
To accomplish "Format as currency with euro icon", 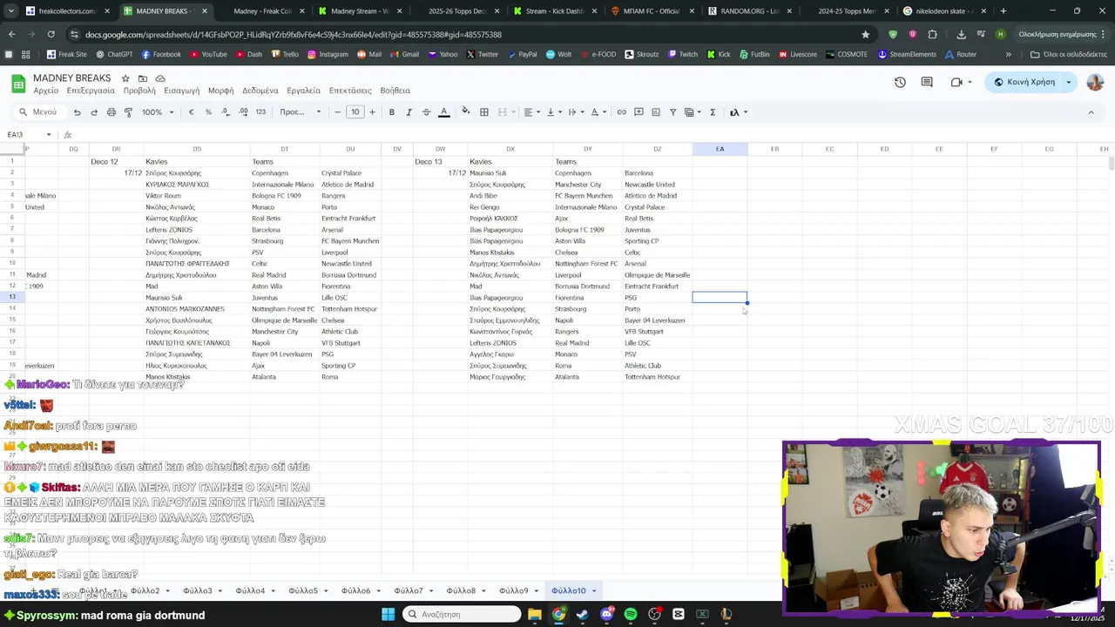I will click(192, 112).
